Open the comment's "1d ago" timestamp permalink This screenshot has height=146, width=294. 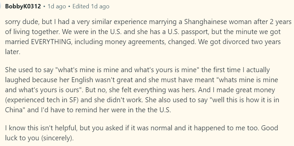coord(57,6)
